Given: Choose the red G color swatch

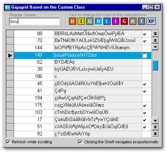Looking at the screenshot, I should (124, 21).
